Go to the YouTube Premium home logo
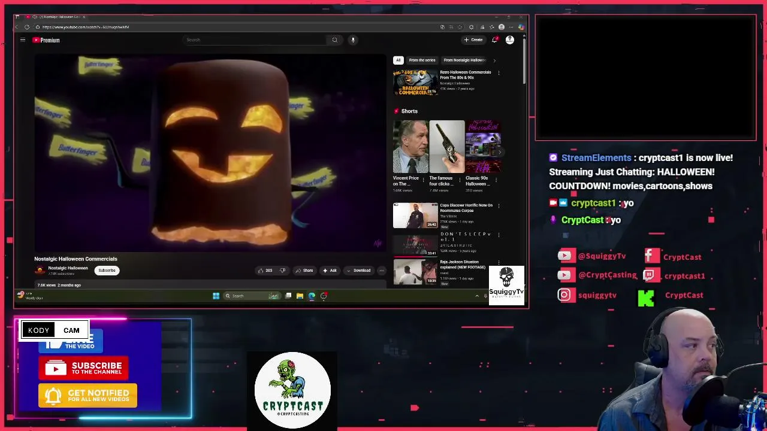767x431 pixels. pyautogui.click(x=46, y=40)
